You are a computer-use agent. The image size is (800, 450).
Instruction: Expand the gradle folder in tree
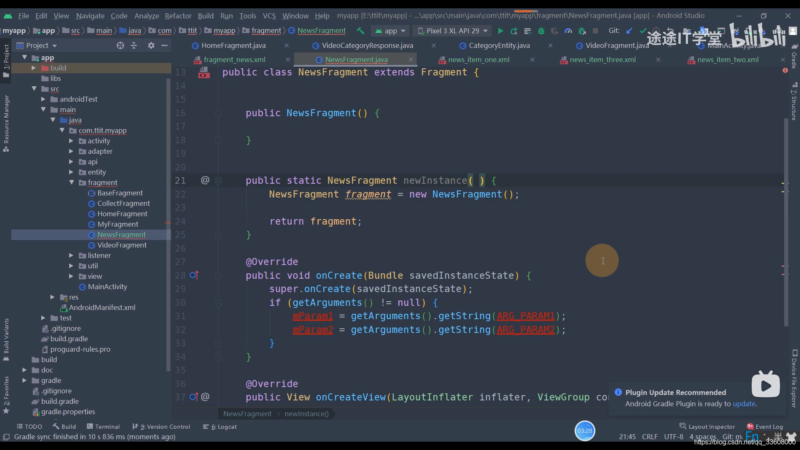tap(24, 380)
